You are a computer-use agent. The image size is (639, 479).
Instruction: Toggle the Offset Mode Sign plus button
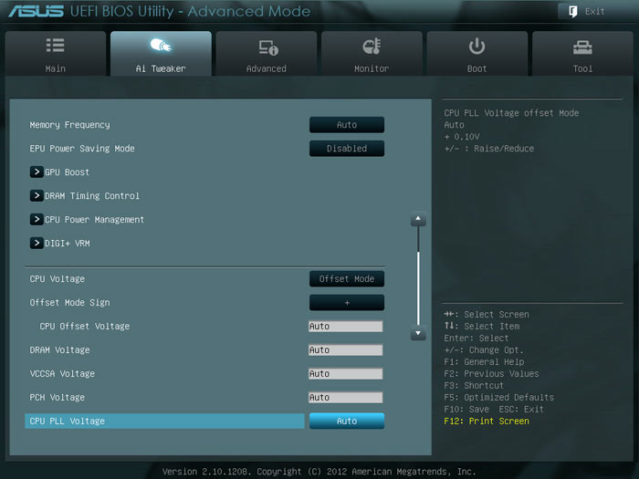[x=346, y=303]
